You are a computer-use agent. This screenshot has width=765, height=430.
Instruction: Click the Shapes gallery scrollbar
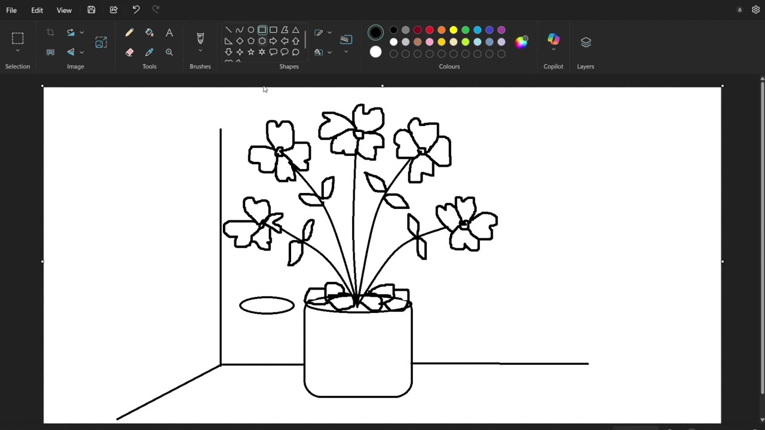(x=305, y=40)
